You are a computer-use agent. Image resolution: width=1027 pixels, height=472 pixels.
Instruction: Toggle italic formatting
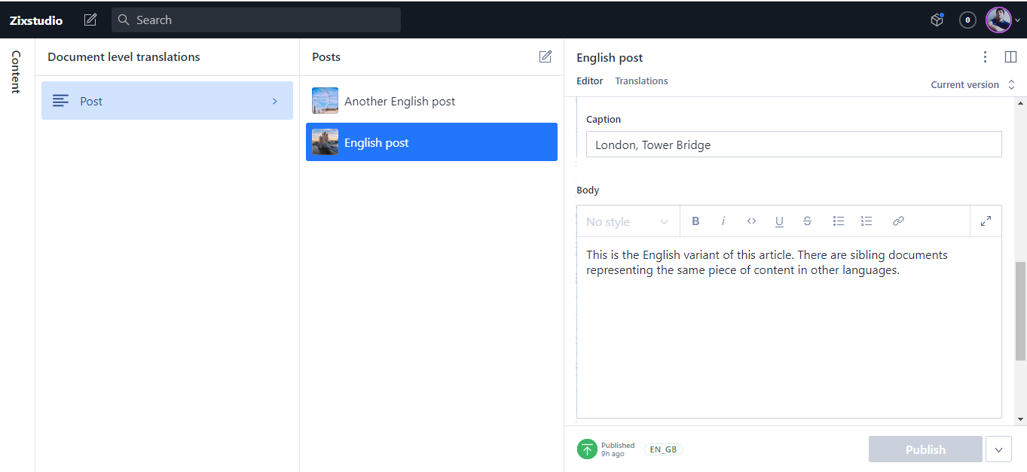point(723,221)
